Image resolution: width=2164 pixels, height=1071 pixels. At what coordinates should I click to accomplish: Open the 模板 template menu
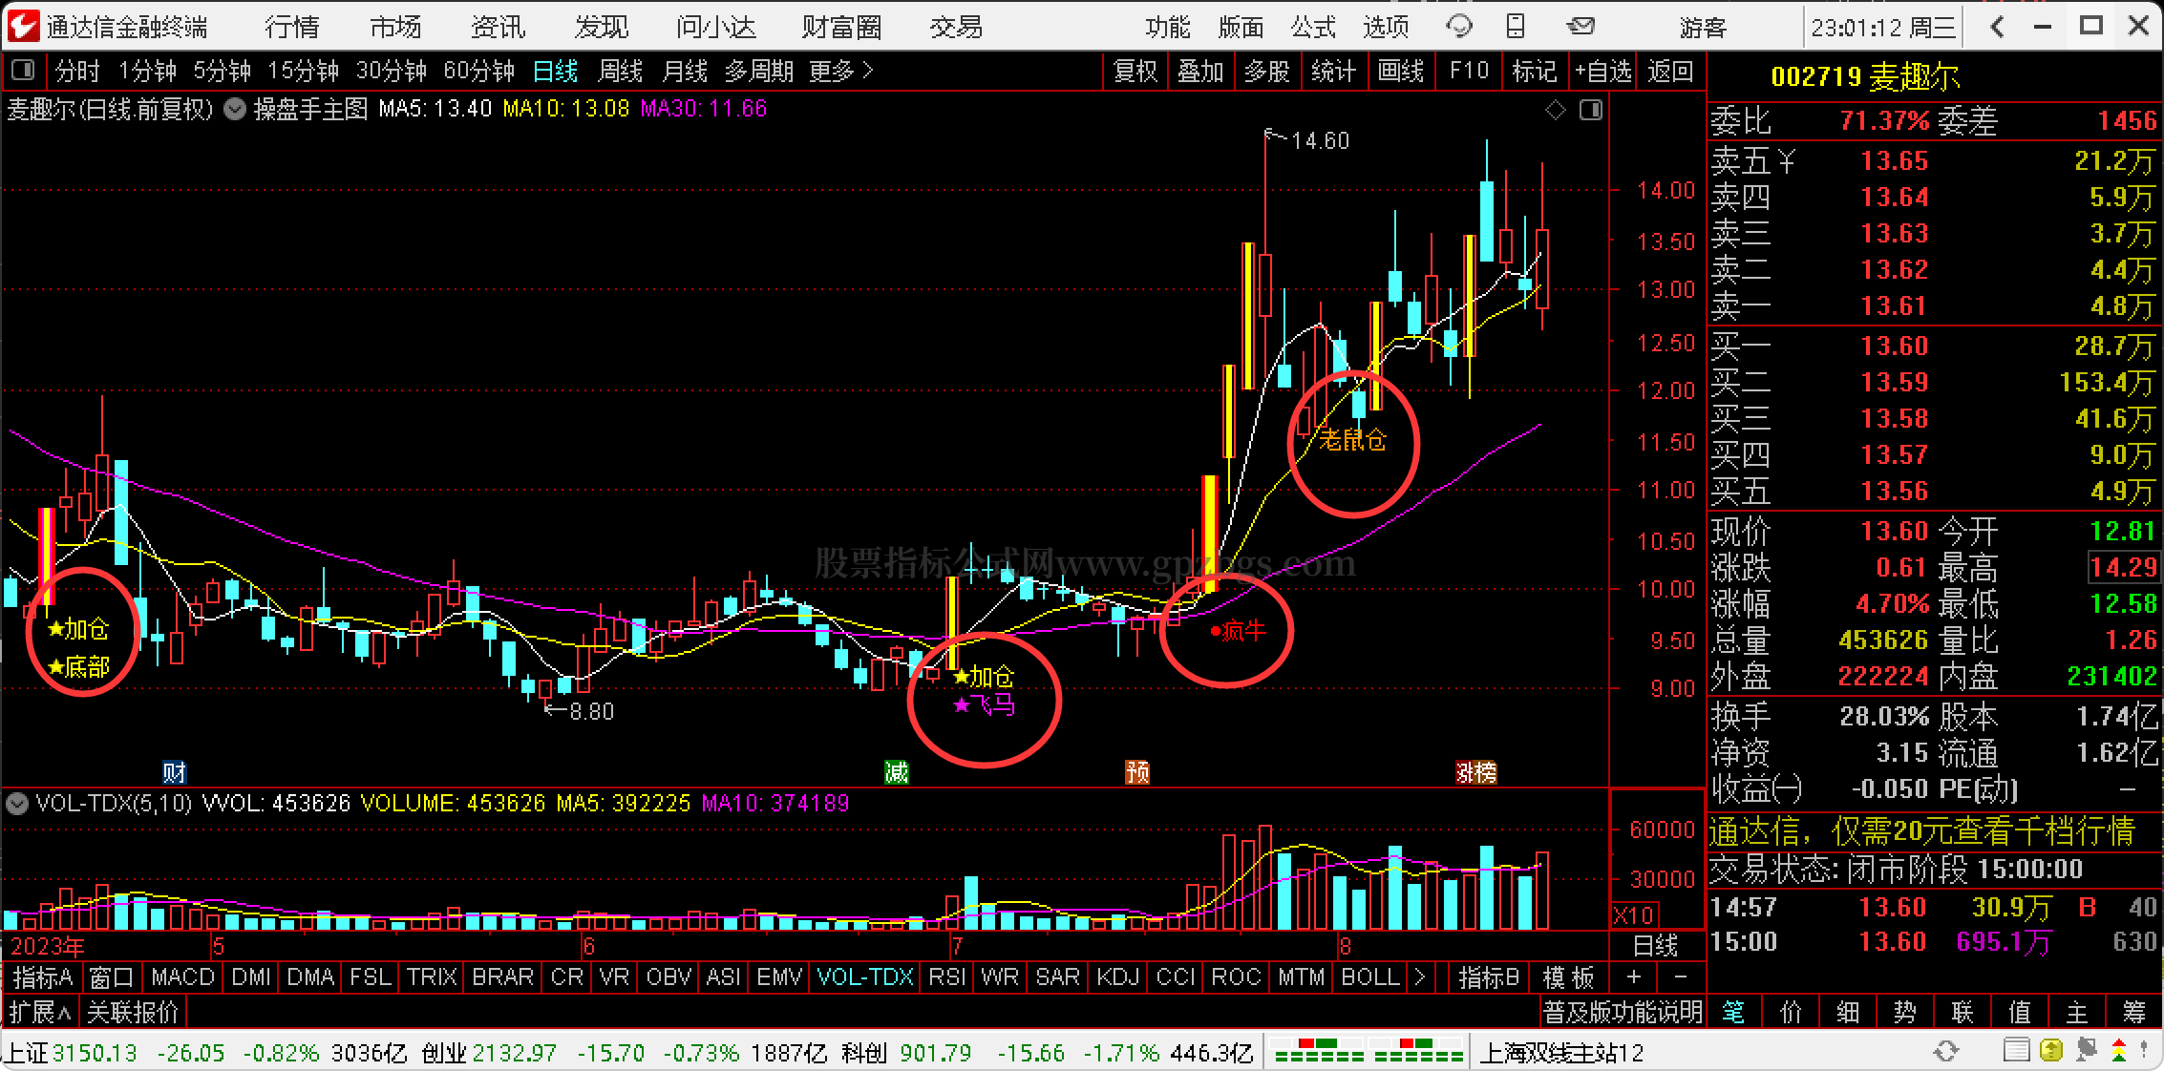(x=1569, y=976)
